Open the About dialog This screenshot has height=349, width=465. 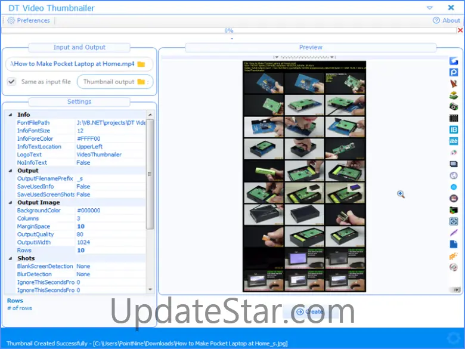pyautogui.click(x=447, y=20)
